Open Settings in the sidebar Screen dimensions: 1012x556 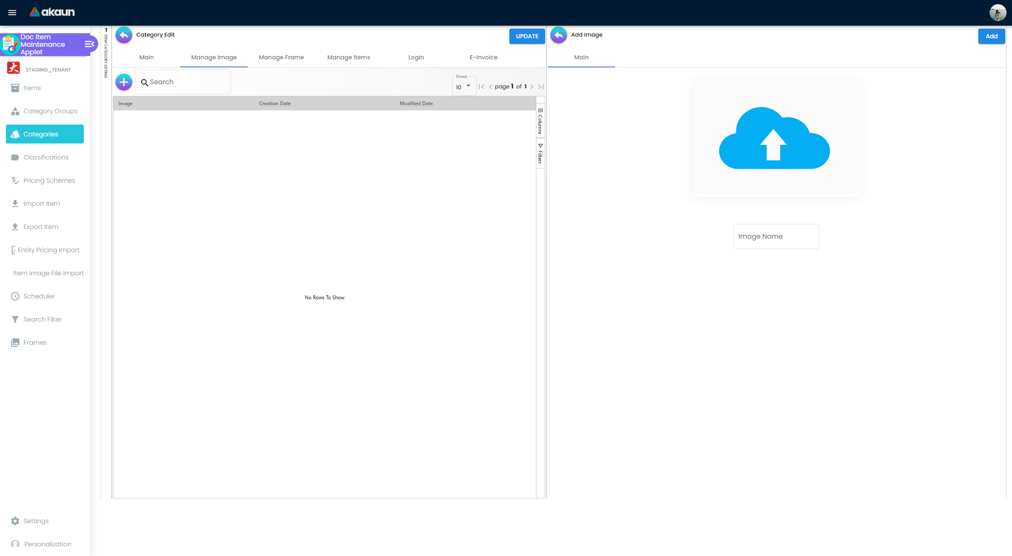36,521
